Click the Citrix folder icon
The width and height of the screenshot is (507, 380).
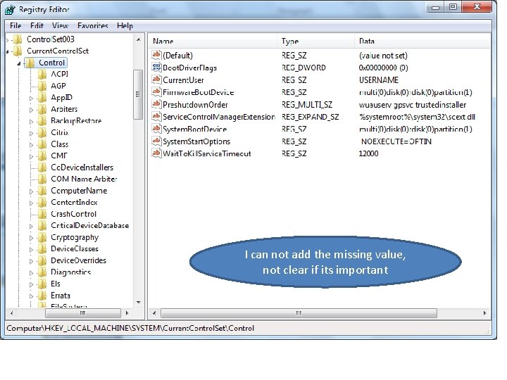pyautogui.click(x=42, y=132)
